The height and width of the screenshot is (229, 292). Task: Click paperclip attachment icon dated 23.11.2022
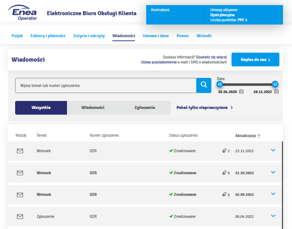pos(224,151)
